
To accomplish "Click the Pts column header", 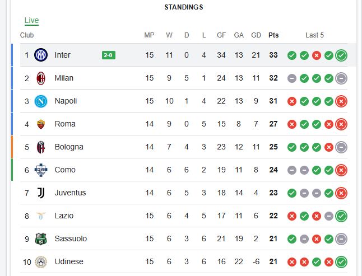I will coord(273,35).
